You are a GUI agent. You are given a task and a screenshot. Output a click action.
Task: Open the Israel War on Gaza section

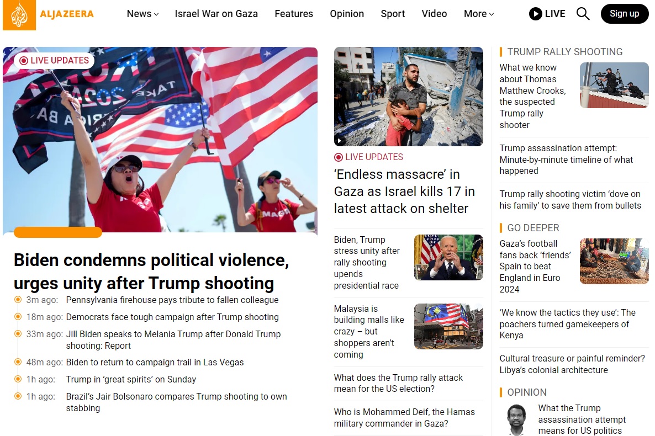coord(216,14)
